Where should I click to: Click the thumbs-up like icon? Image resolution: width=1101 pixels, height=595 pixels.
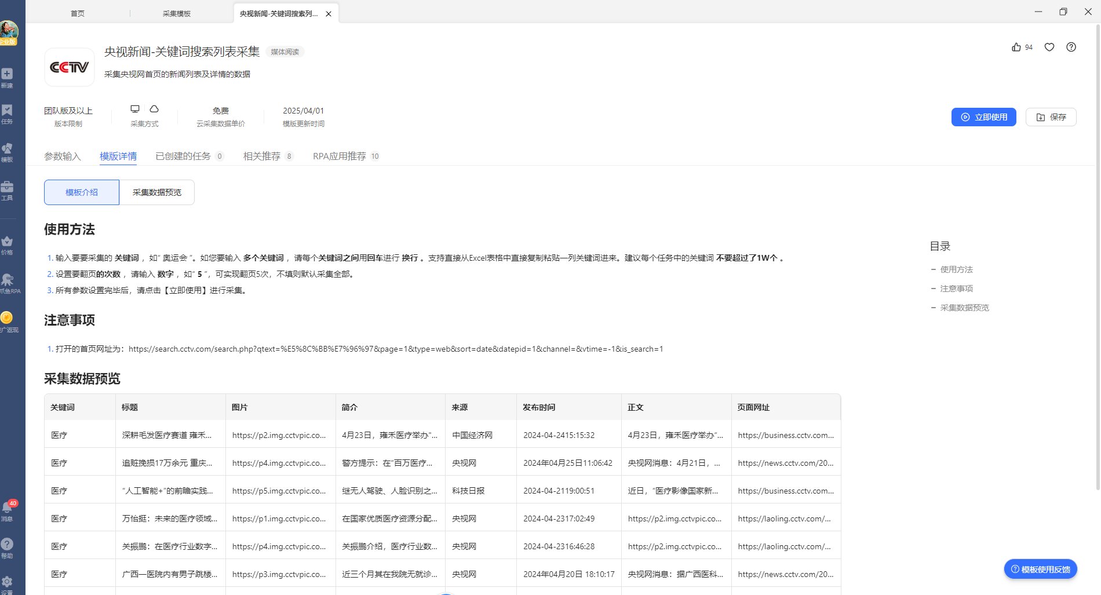1016,47
